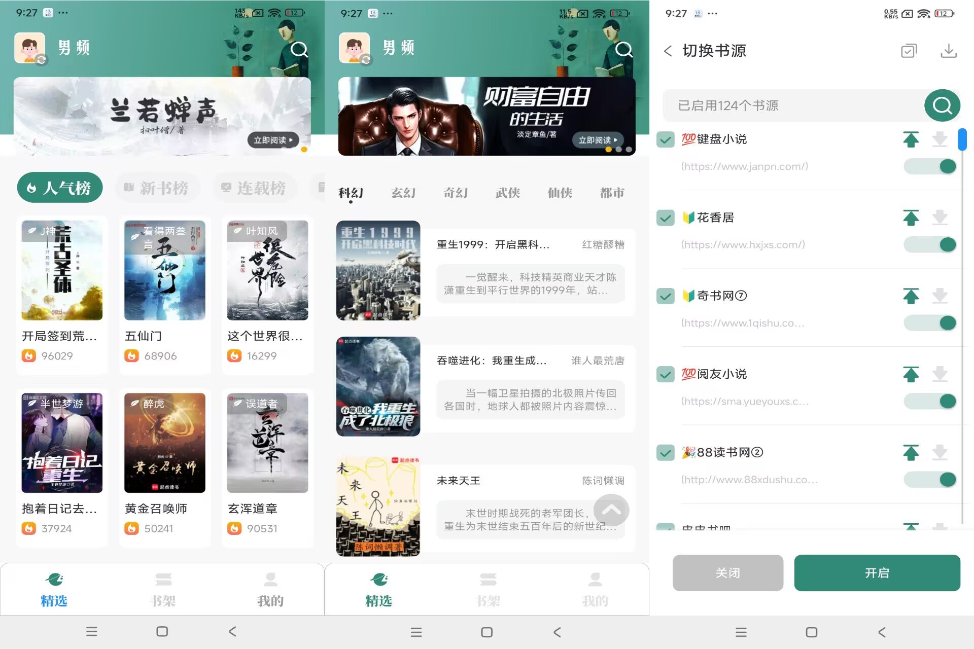Switch to the 新书榜 ranking tab
Viewport: 974px width, 649px height.
158,188
